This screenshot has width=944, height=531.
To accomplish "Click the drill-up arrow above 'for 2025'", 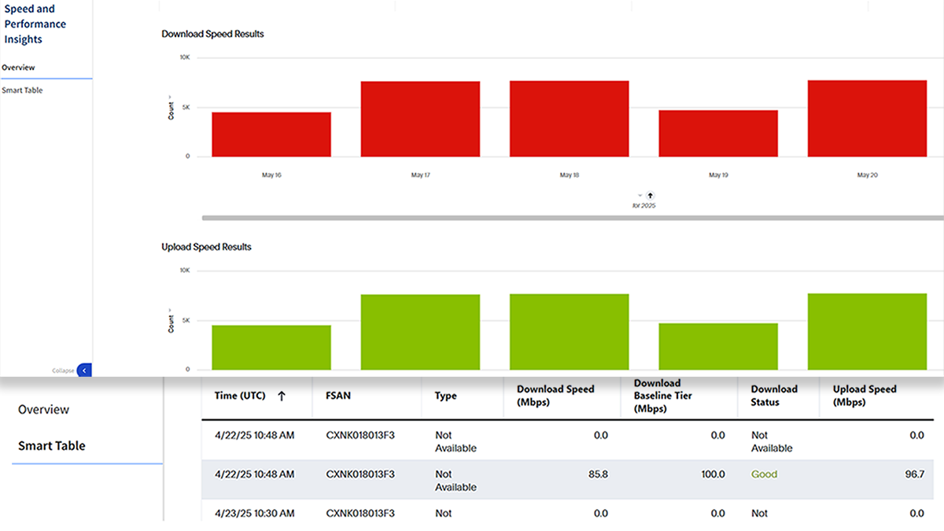I will tap(651, 195).
